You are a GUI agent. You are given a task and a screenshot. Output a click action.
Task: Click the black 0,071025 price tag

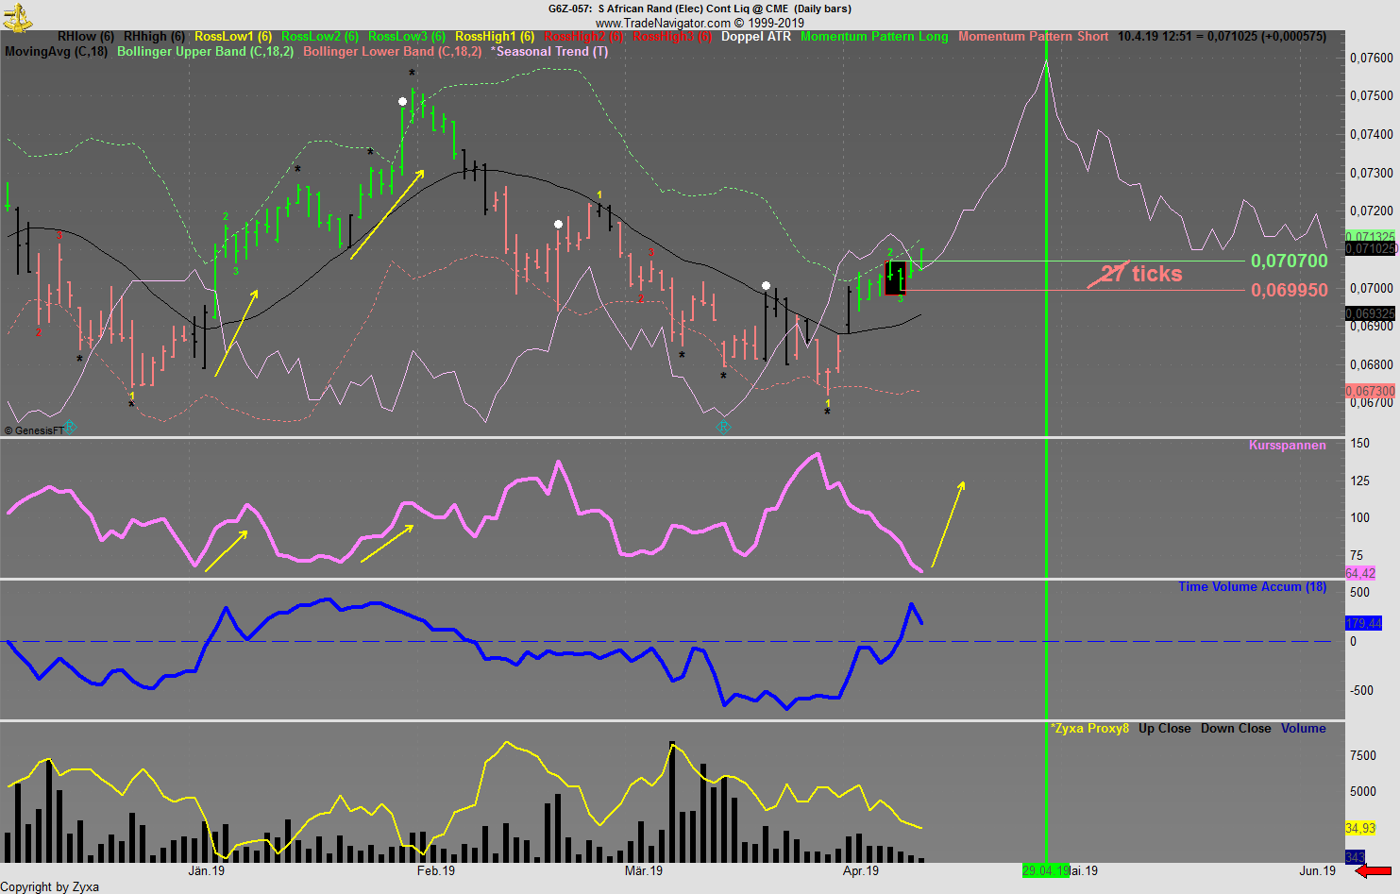[1370, 248]
